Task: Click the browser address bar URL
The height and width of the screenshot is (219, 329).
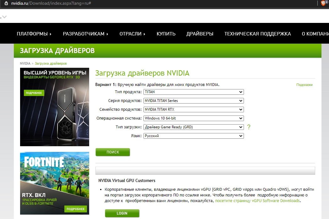Action: pyautogui.click(x=51, y=3)
